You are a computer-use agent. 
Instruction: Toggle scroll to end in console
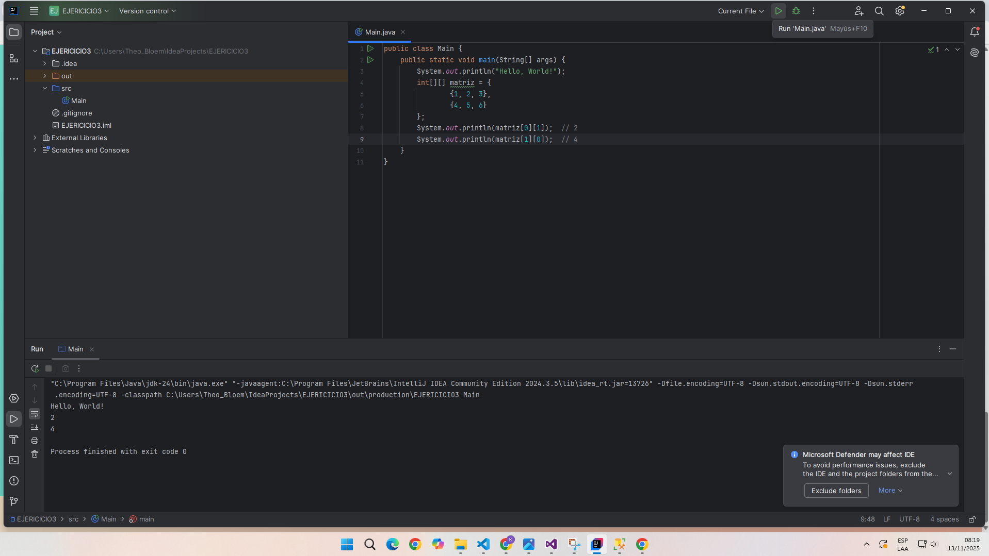[x=35, y=427]
